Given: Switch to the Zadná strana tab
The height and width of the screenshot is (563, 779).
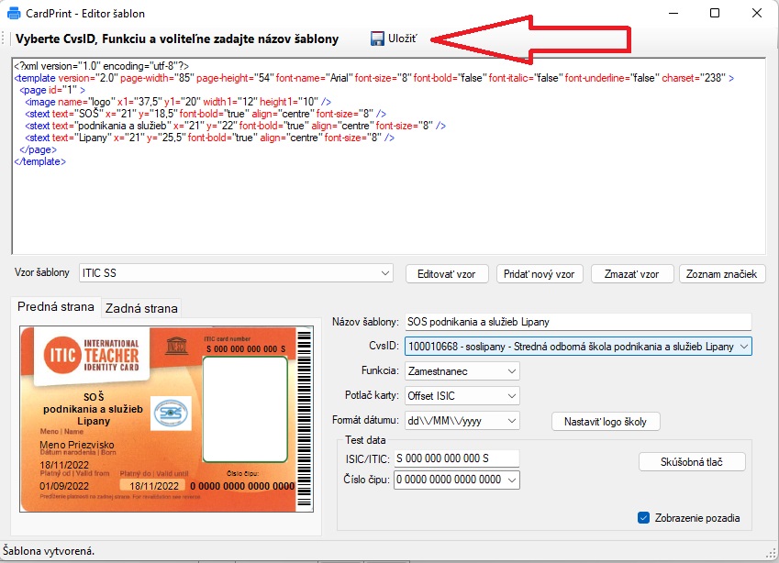Looking at the screenshot, I should [x=140, y=308].
